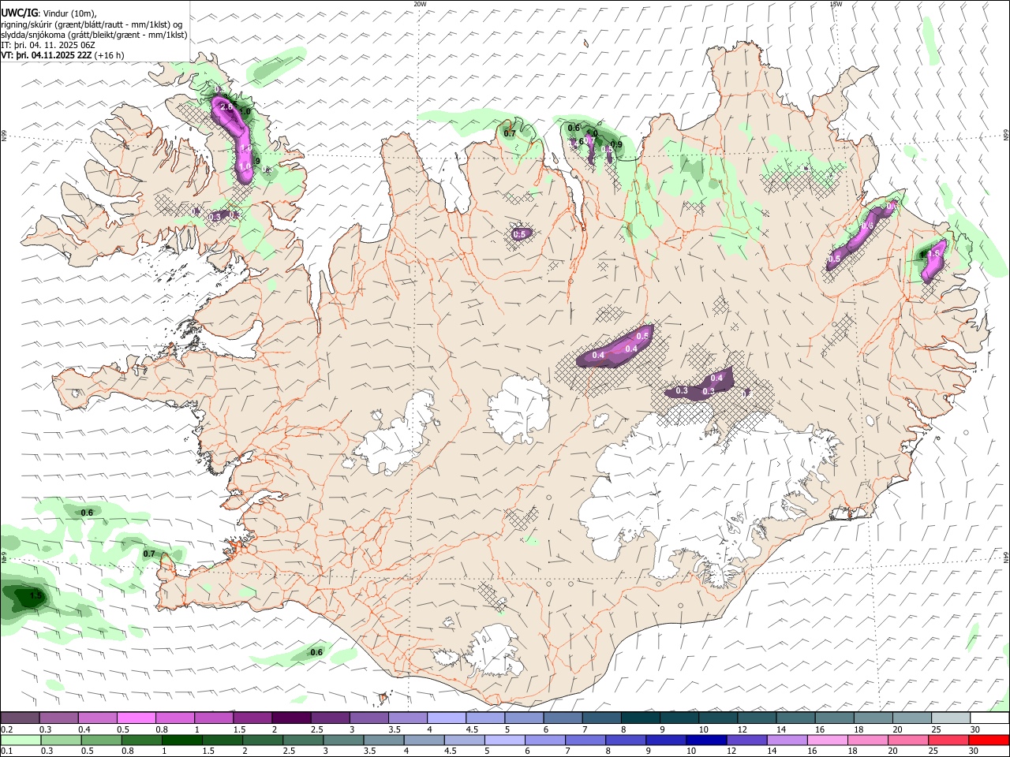Click the '0.7' rain value near Reykjanes peninsula
The image size is (1010, 757).
tap(149, 554)
